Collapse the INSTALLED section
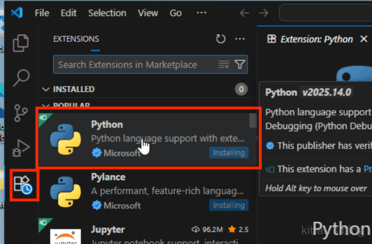 point(46,89)
